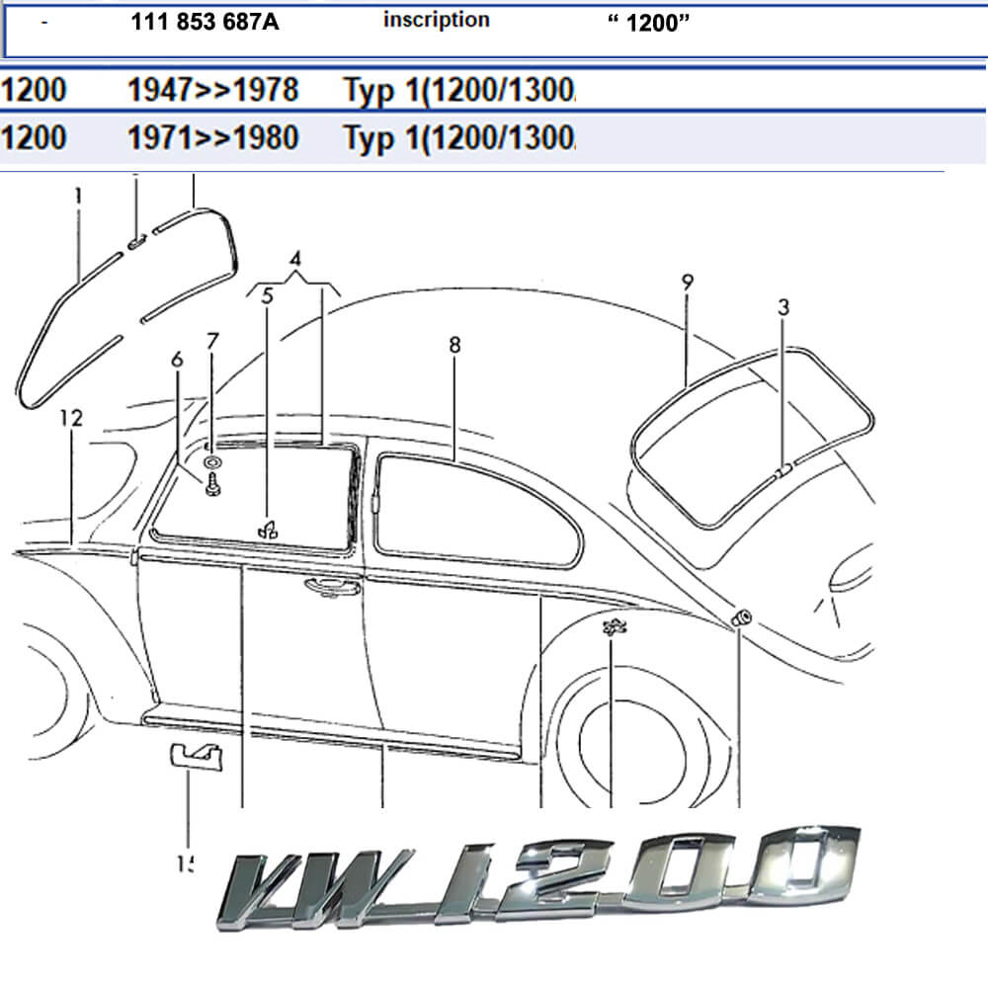Select the star-shaped clip above rear wheel
988x988 pixels.
[612, 626]
